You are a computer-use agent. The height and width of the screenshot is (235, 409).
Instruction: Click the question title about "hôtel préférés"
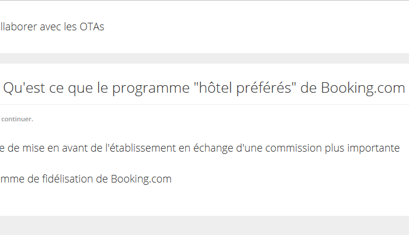(x=204, y=87)
